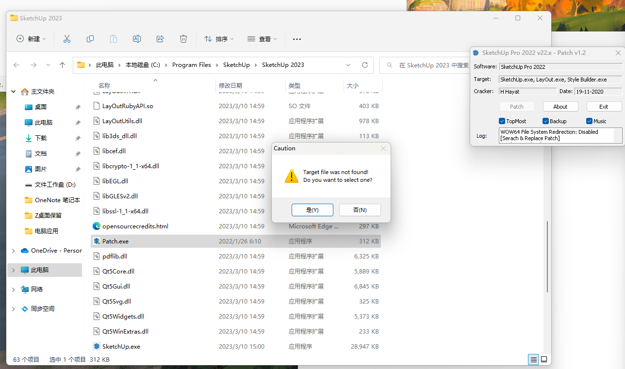Select the Qt5WinExtras.dll file row
Viewport: 625px width, 369px height.
[x=236, y=331]
